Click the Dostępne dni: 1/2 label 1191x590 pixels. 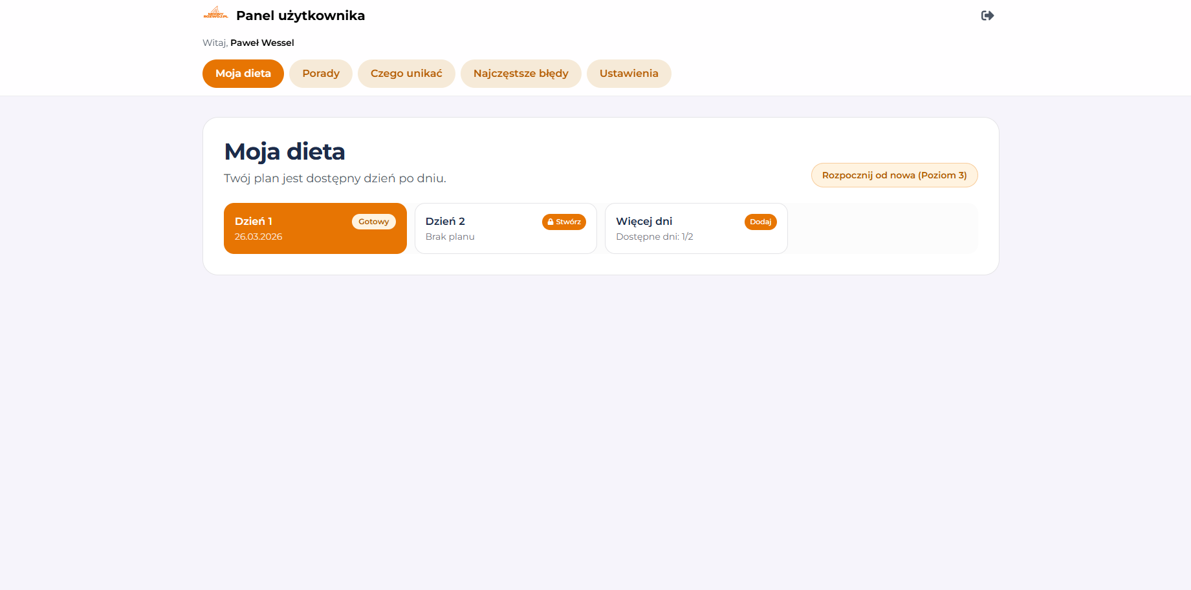pyautogui.click(x=655, y=237)
